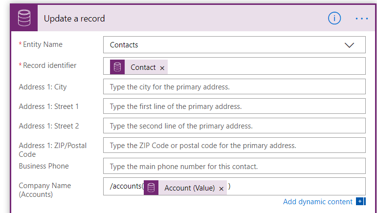Screen dimensions: 377x213
Task: Remove the Contact dynamic content token
Action: click(x=162, y=68)
